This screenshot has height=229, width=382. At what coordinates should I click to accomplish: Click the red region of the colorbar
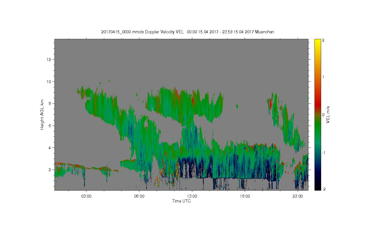[318, 103]
